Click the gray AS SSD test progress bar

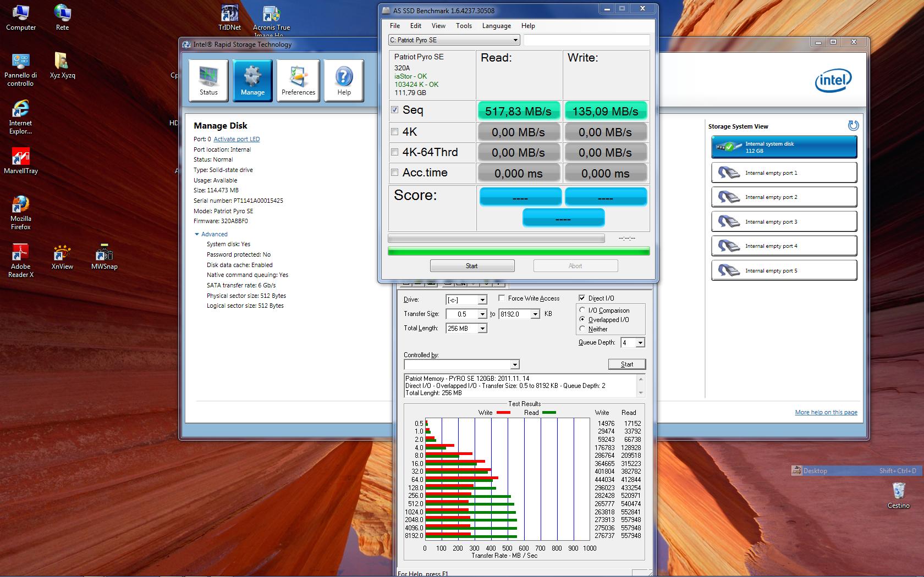[x=496, y=238]
